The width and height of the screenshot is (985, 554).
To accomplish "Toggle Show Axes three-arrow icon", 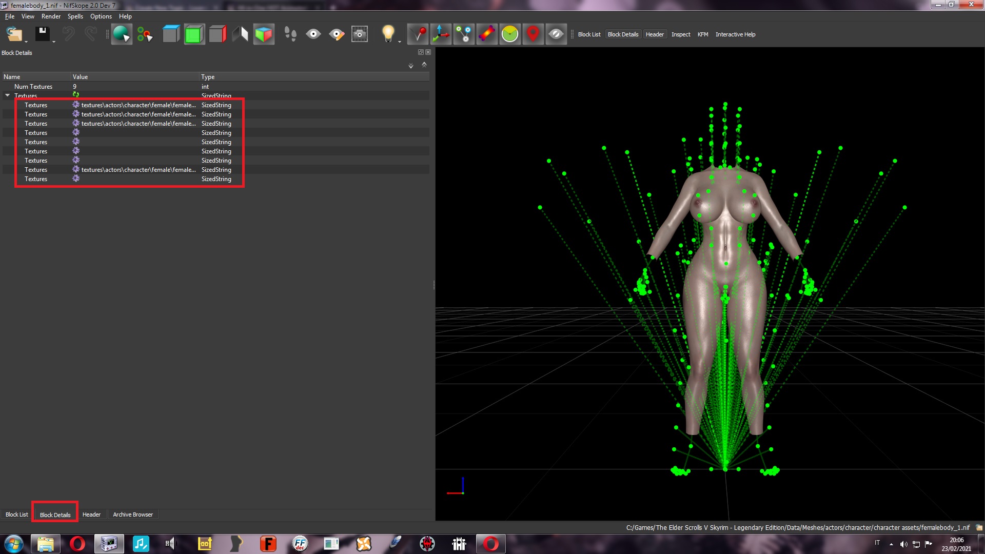I will pos(441,34).
